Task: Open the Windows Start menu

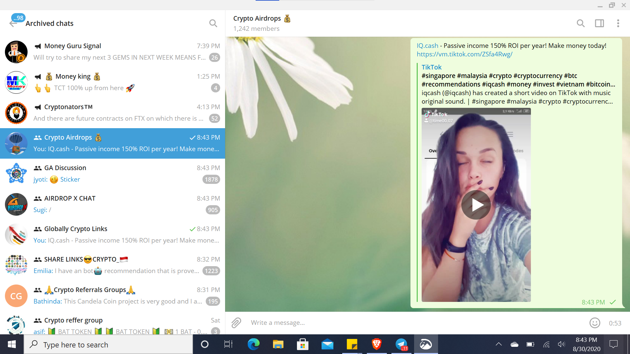Action: [x=12, y=344]
